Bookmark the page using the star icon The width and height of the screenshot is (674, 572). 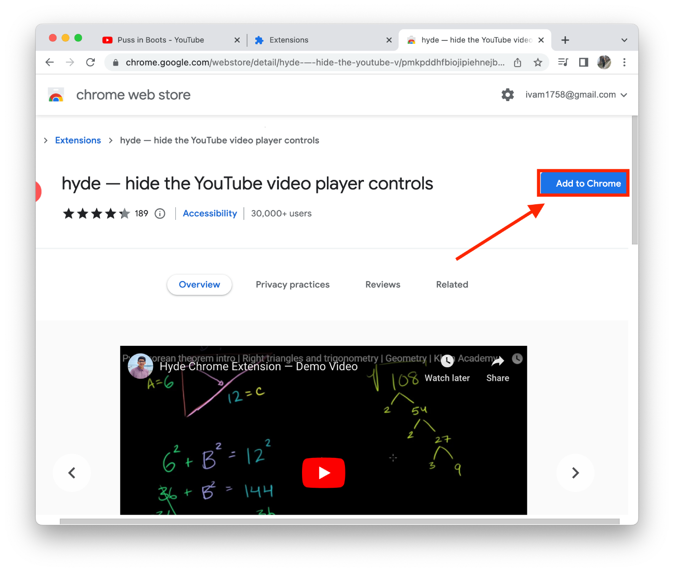click(x=538, y=62)
